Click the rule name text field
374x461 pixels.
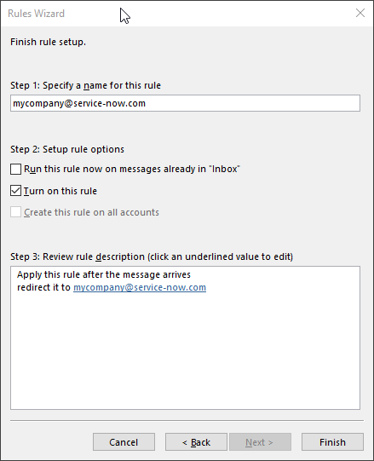[x=185, y=103]
